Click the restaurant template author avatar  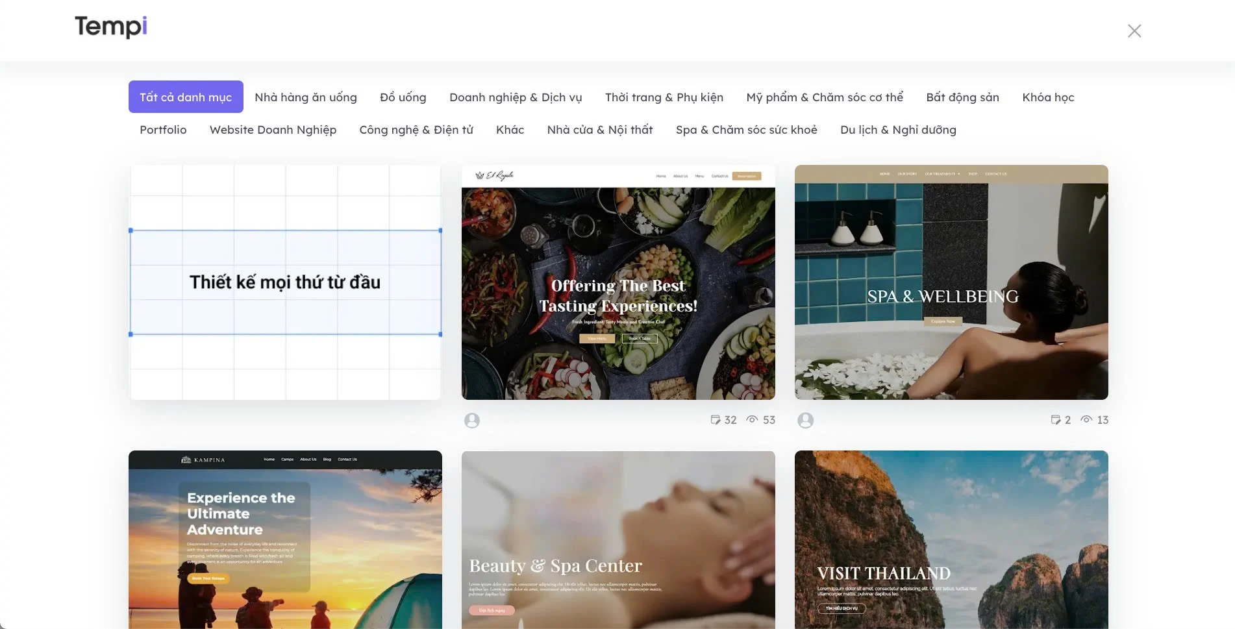point(472,421)
